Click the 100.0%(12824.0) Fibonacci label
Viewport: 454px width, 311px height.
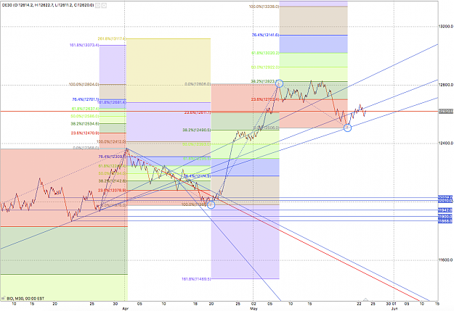pos(84,84)
